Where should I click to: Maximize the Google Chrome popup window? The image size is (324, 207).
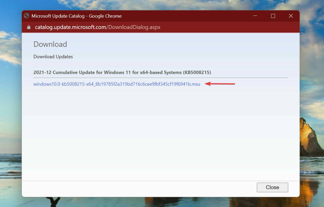[x=273, y=16]
